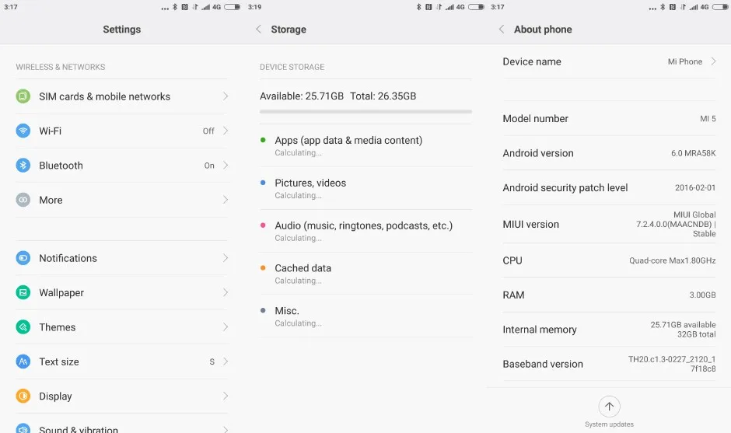Select the Text size setting
Screen dimensions: 731x433
click(x=59, y=361)
